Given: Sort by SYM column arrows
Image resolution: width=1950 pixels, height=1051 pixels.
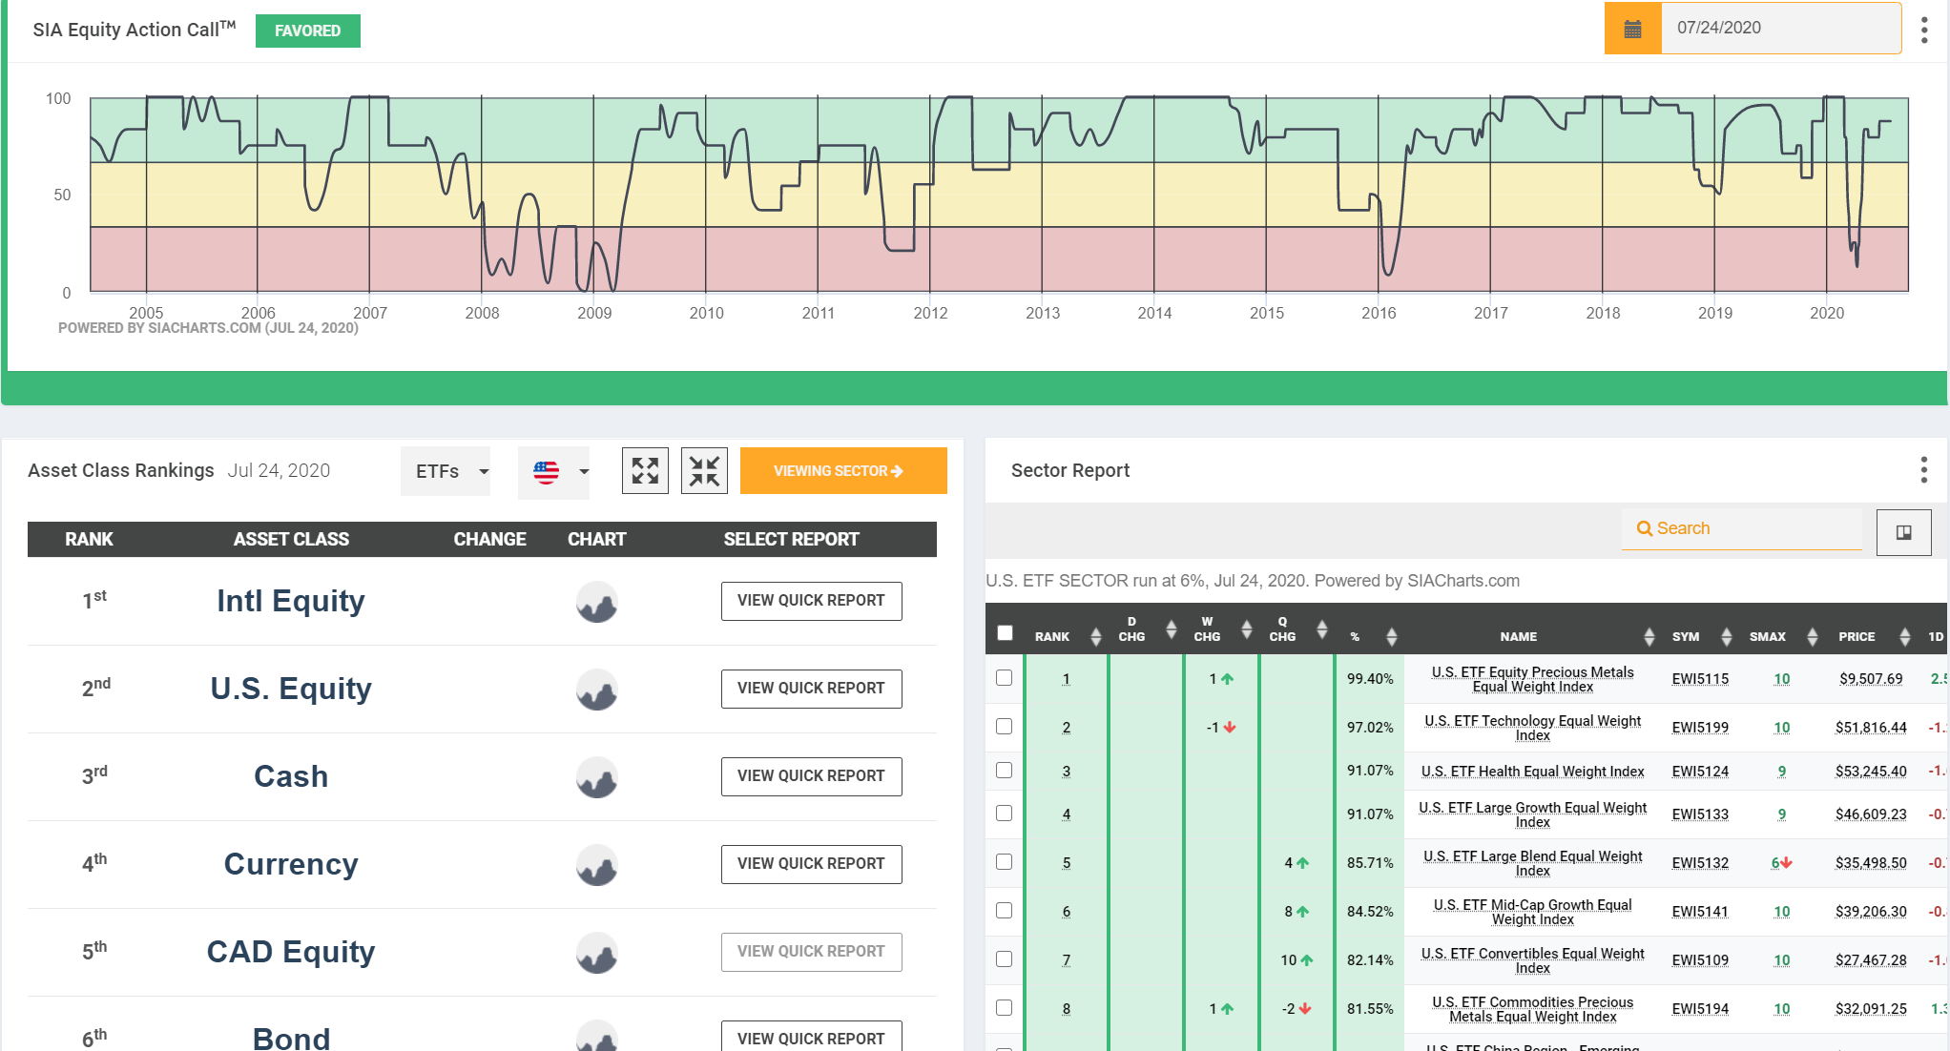Looking at the screenshot, I should (x=1726, y=636).
